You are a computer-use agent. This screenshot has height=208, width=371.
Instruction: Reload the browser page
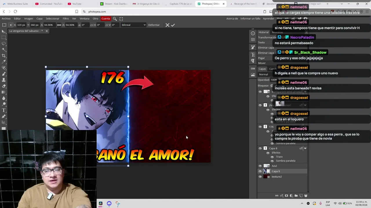point(15,12)
